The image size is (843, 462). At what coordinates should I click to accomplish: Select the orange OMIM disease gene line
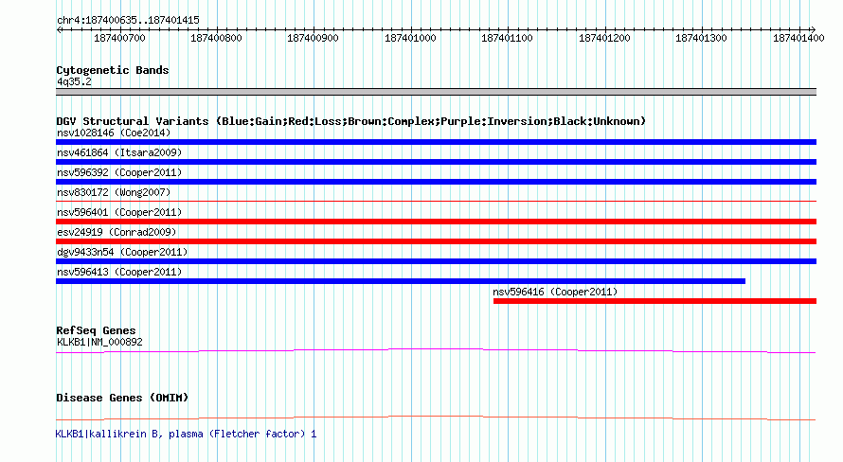click(436, 418)
